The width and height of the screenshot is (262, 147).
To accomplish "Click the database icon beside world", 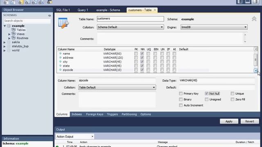I will click(x=9, y=50).
